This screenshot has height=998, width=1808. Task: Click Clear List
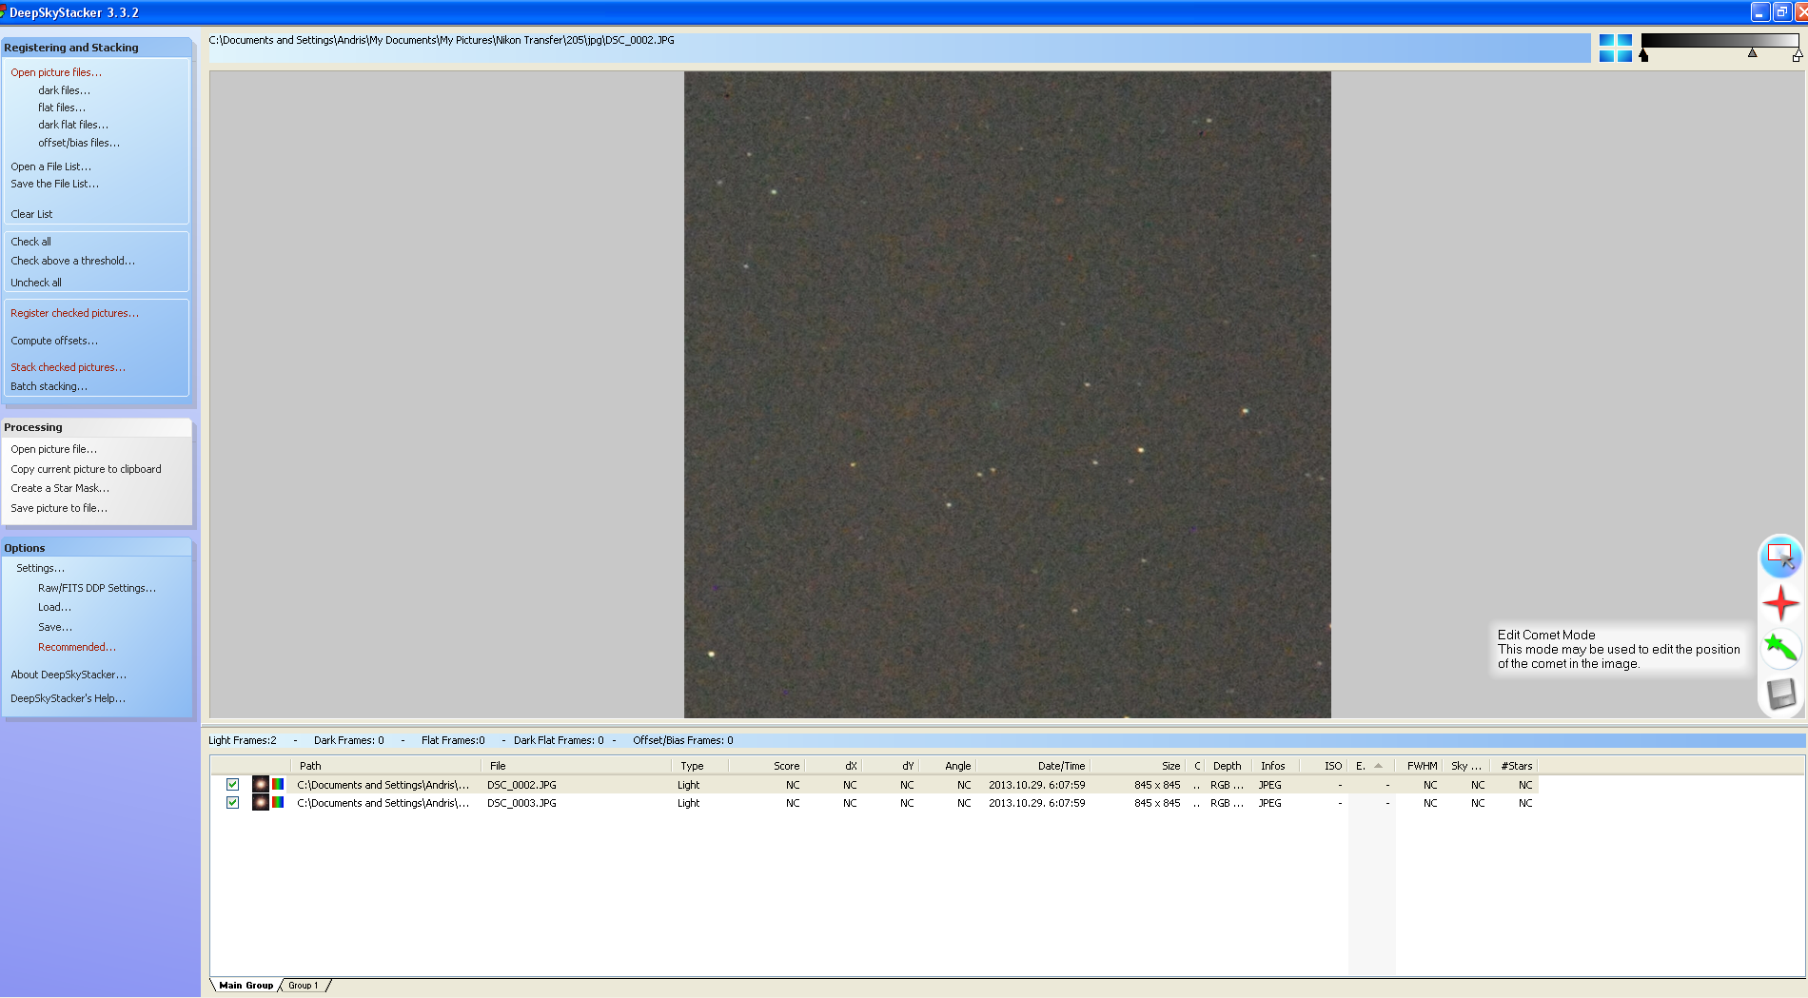click(x=31, y=214)
